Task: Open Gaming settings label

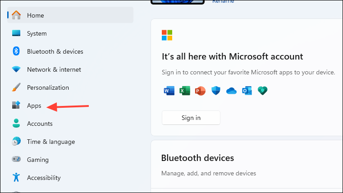Action: pyautogui.click(x=38, y=160)
